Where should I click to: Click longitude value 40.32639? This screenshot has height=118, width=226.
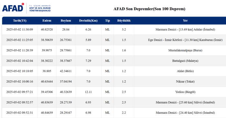point(66,92)
